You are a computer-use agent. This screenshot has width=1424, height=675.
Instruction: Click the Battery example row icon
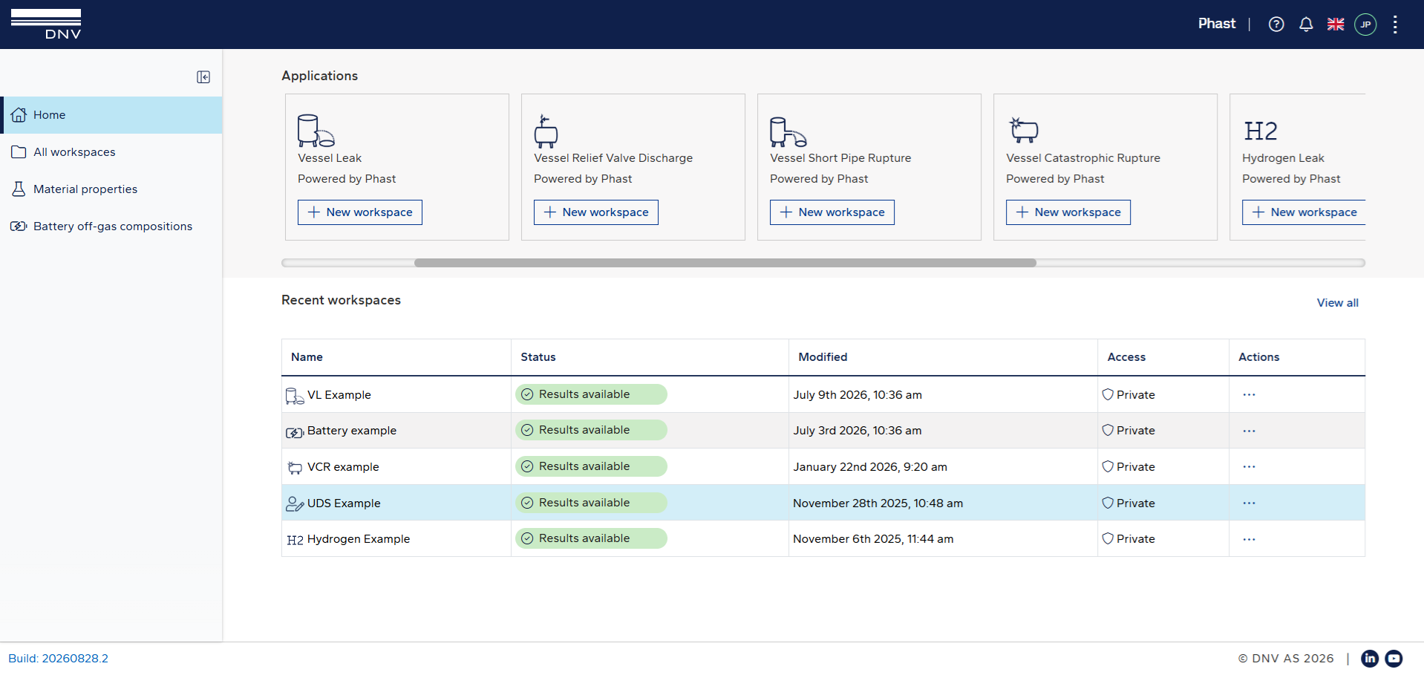295,432
